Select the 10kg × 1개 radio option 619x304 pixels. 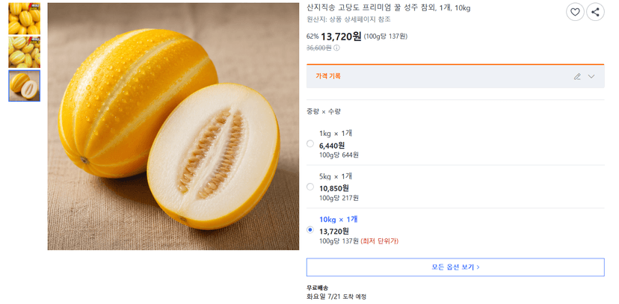[x=310, y=229]
